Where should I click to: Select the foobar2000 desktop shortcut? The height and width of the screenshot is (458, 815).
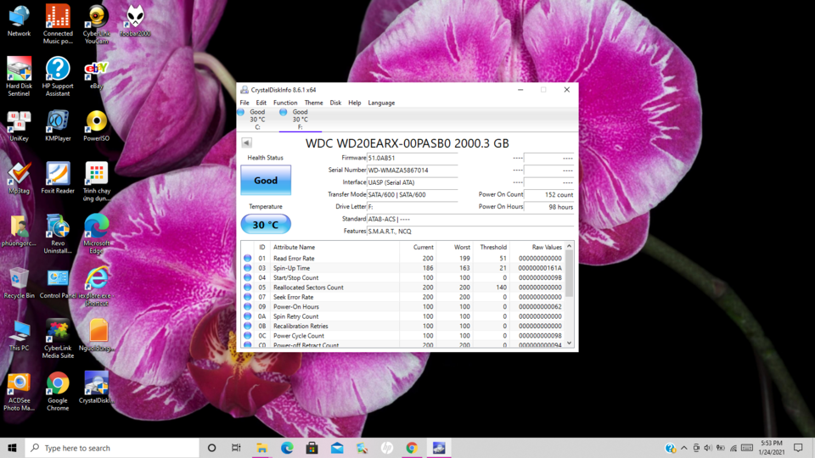[x=135, y=21]
